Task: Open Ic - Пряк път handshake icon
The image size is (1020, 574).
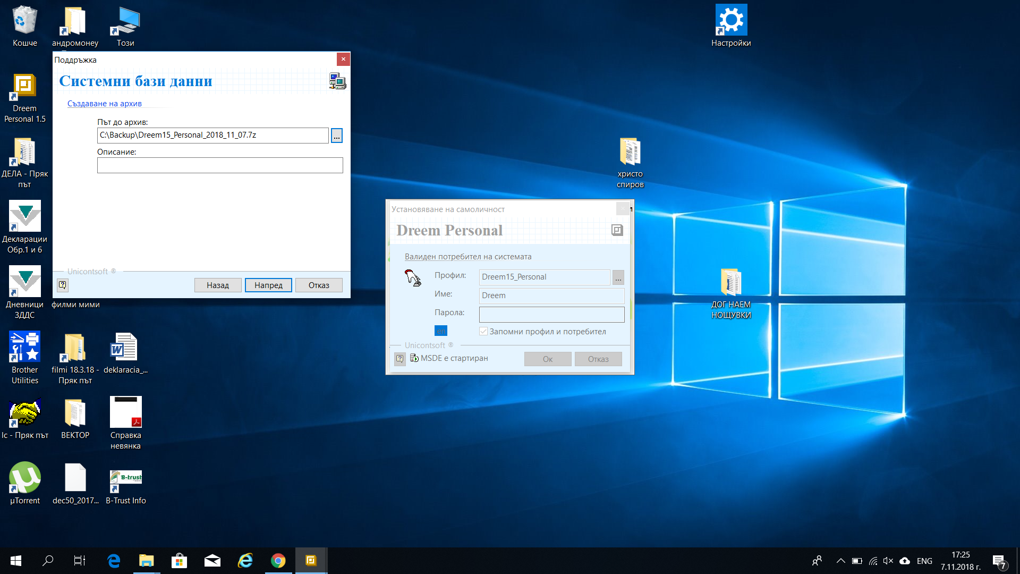Action: point(24,419)
